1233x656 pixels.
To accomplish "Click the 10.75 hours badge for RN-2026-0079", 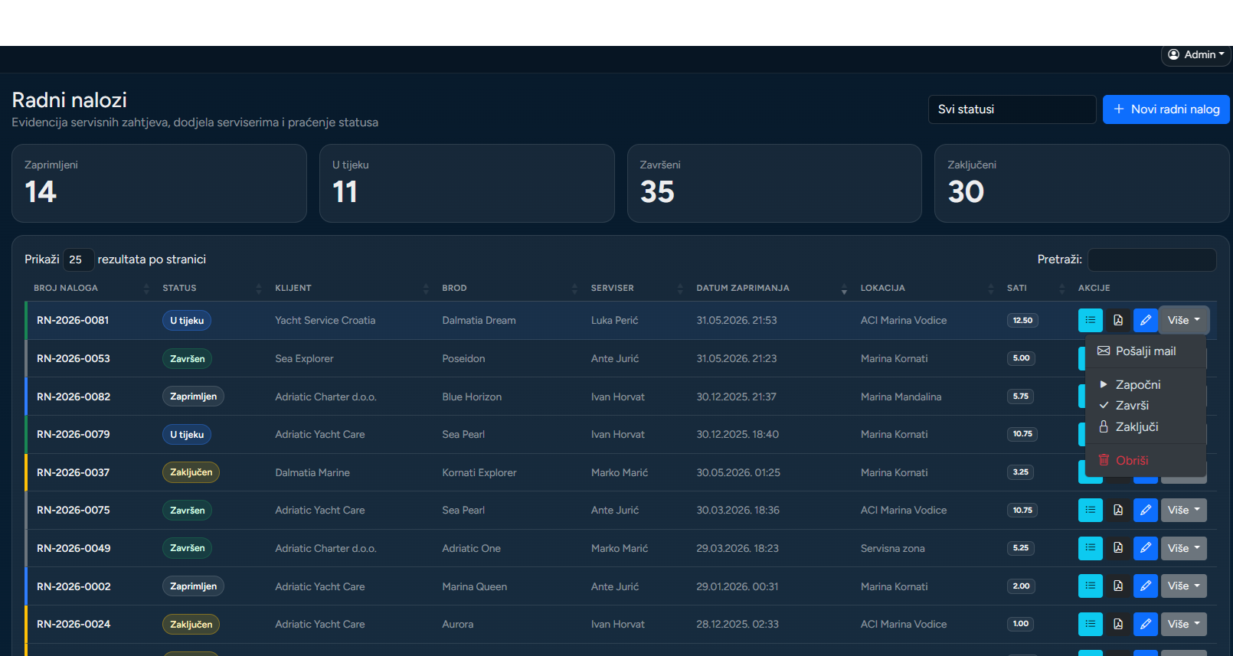I will [x=1022, y=434].
